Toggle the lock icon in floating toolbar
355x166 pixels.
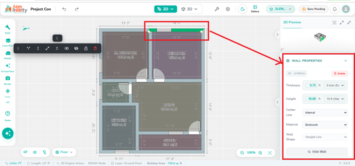click(86, 48)
